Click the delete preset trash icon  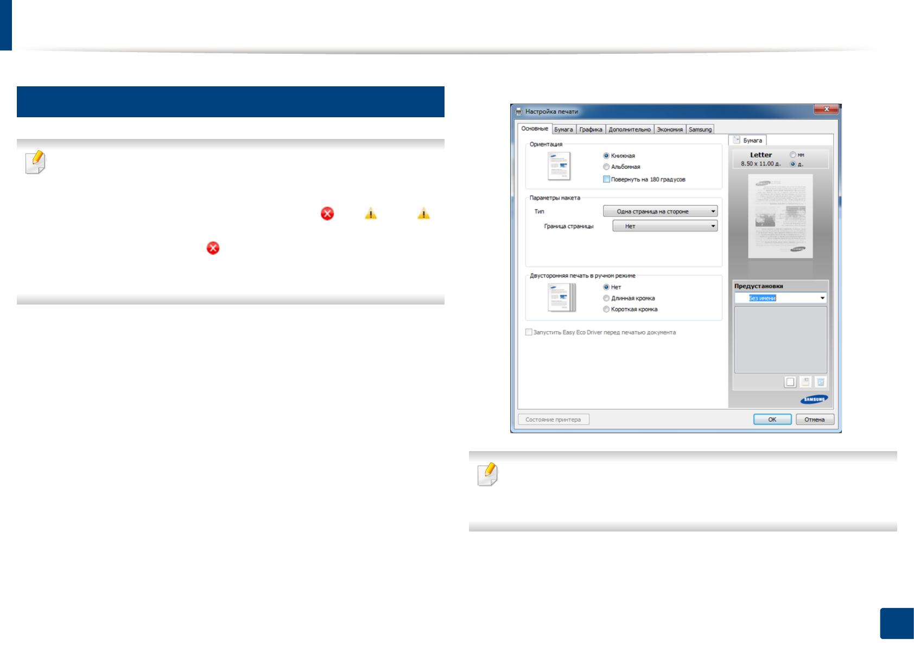pos(821,382)
